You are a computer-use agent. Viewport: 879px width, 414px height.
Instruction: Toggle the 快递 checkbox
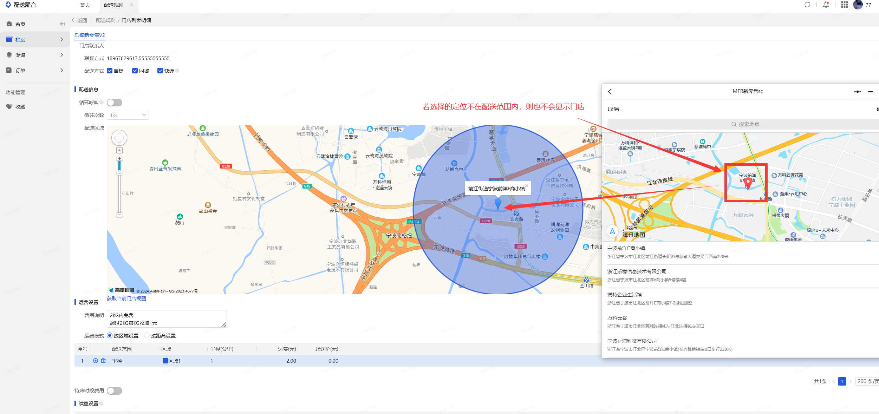160,71
